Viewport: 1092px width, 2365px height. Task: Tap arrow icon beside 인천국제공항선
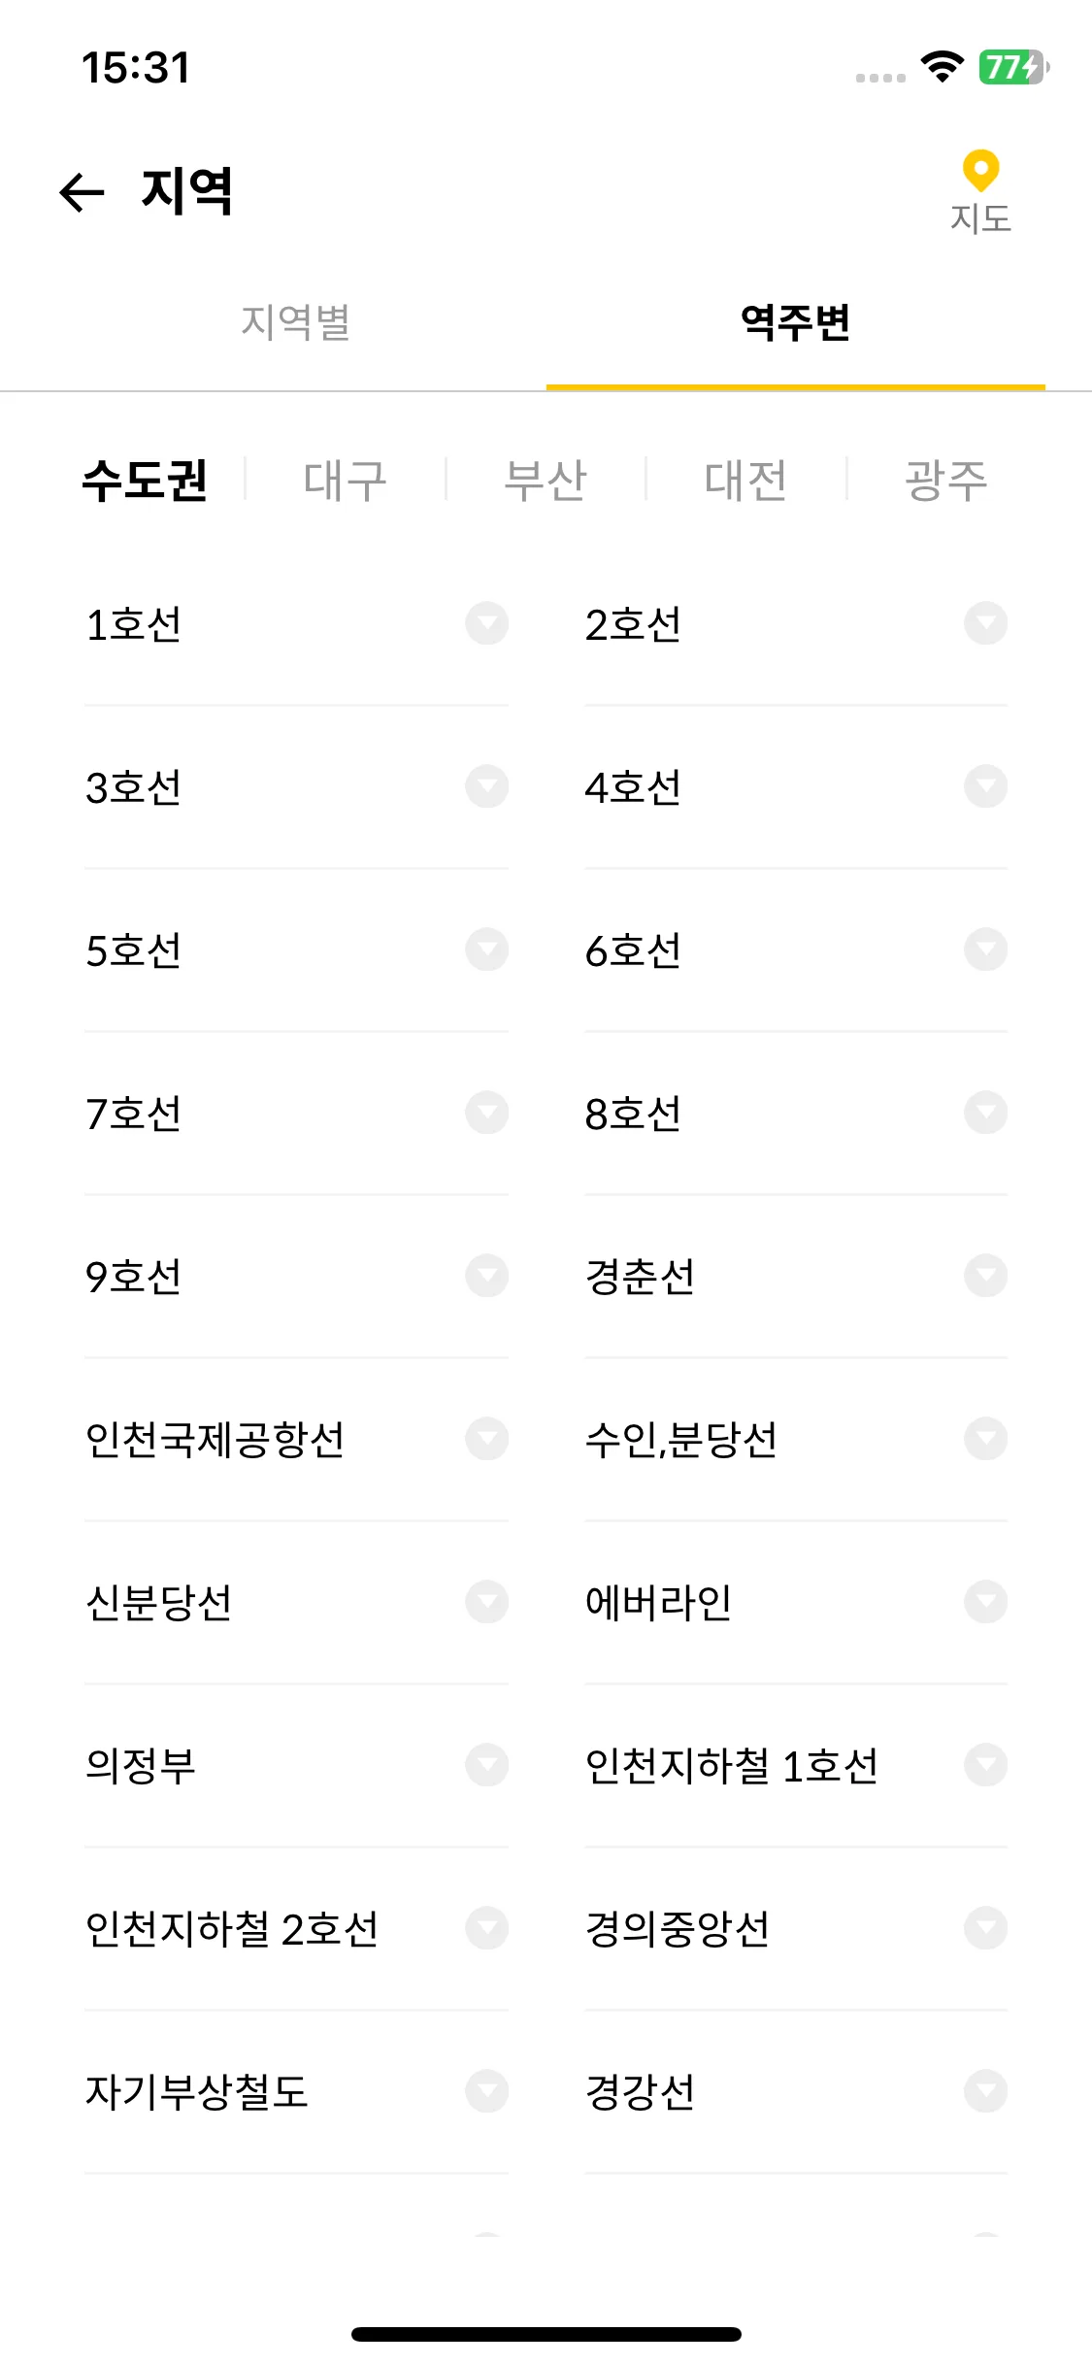point(486,1439)
